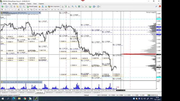Switch to $WTI,H1 chart tab
The width and height of the screenshot is (180, 101).
click(x=22, y=93)
